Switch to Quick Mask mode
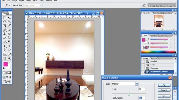This screenshot has width=179, height=100. tap(9, 73)
